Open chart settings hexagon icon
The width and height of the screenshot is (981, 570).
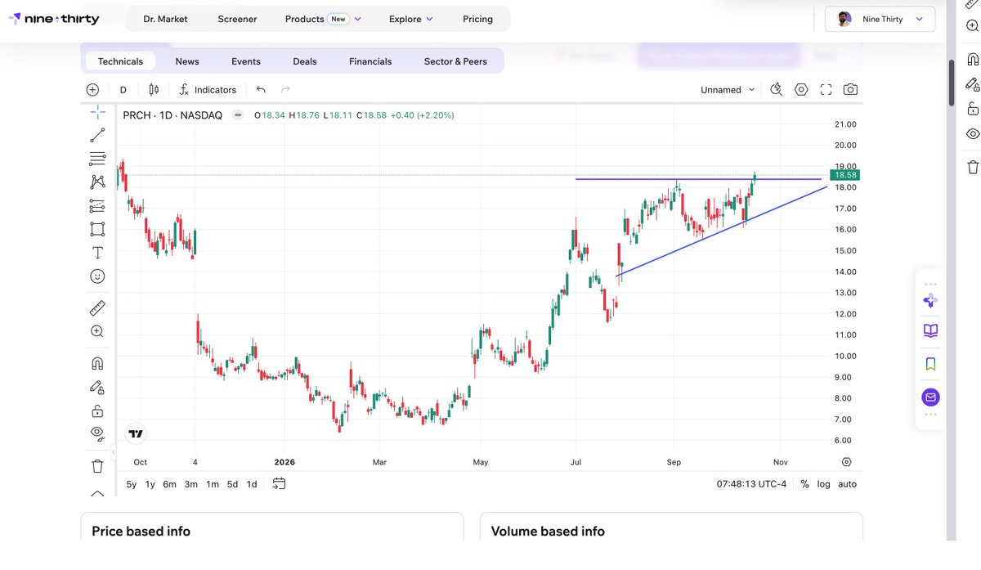click(801, 90)
